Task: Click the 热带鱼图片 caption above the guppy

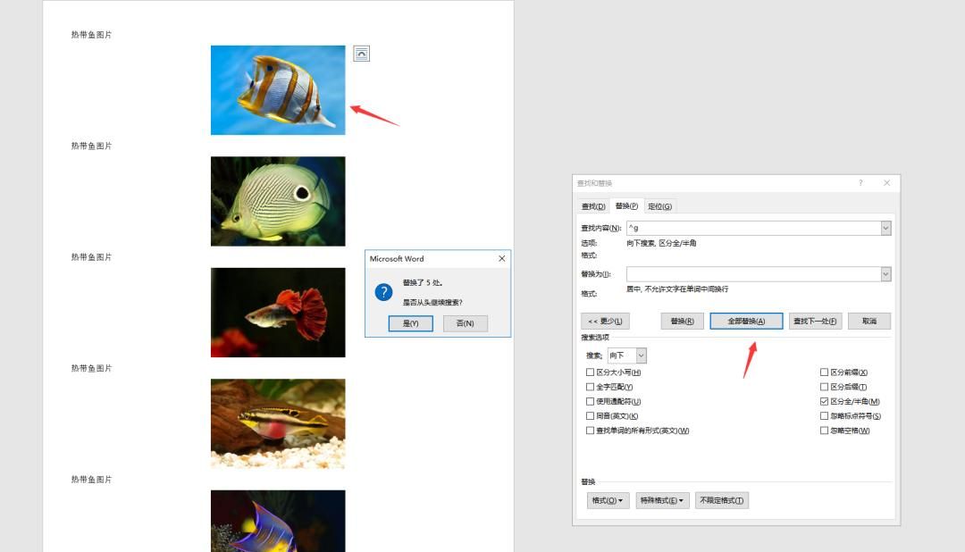Action: [91, 257]
